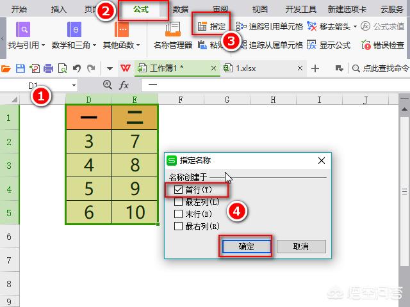Viewport: 410px width, 307px height.
Task: Click the cell containing 10
Action: point(135,212)
